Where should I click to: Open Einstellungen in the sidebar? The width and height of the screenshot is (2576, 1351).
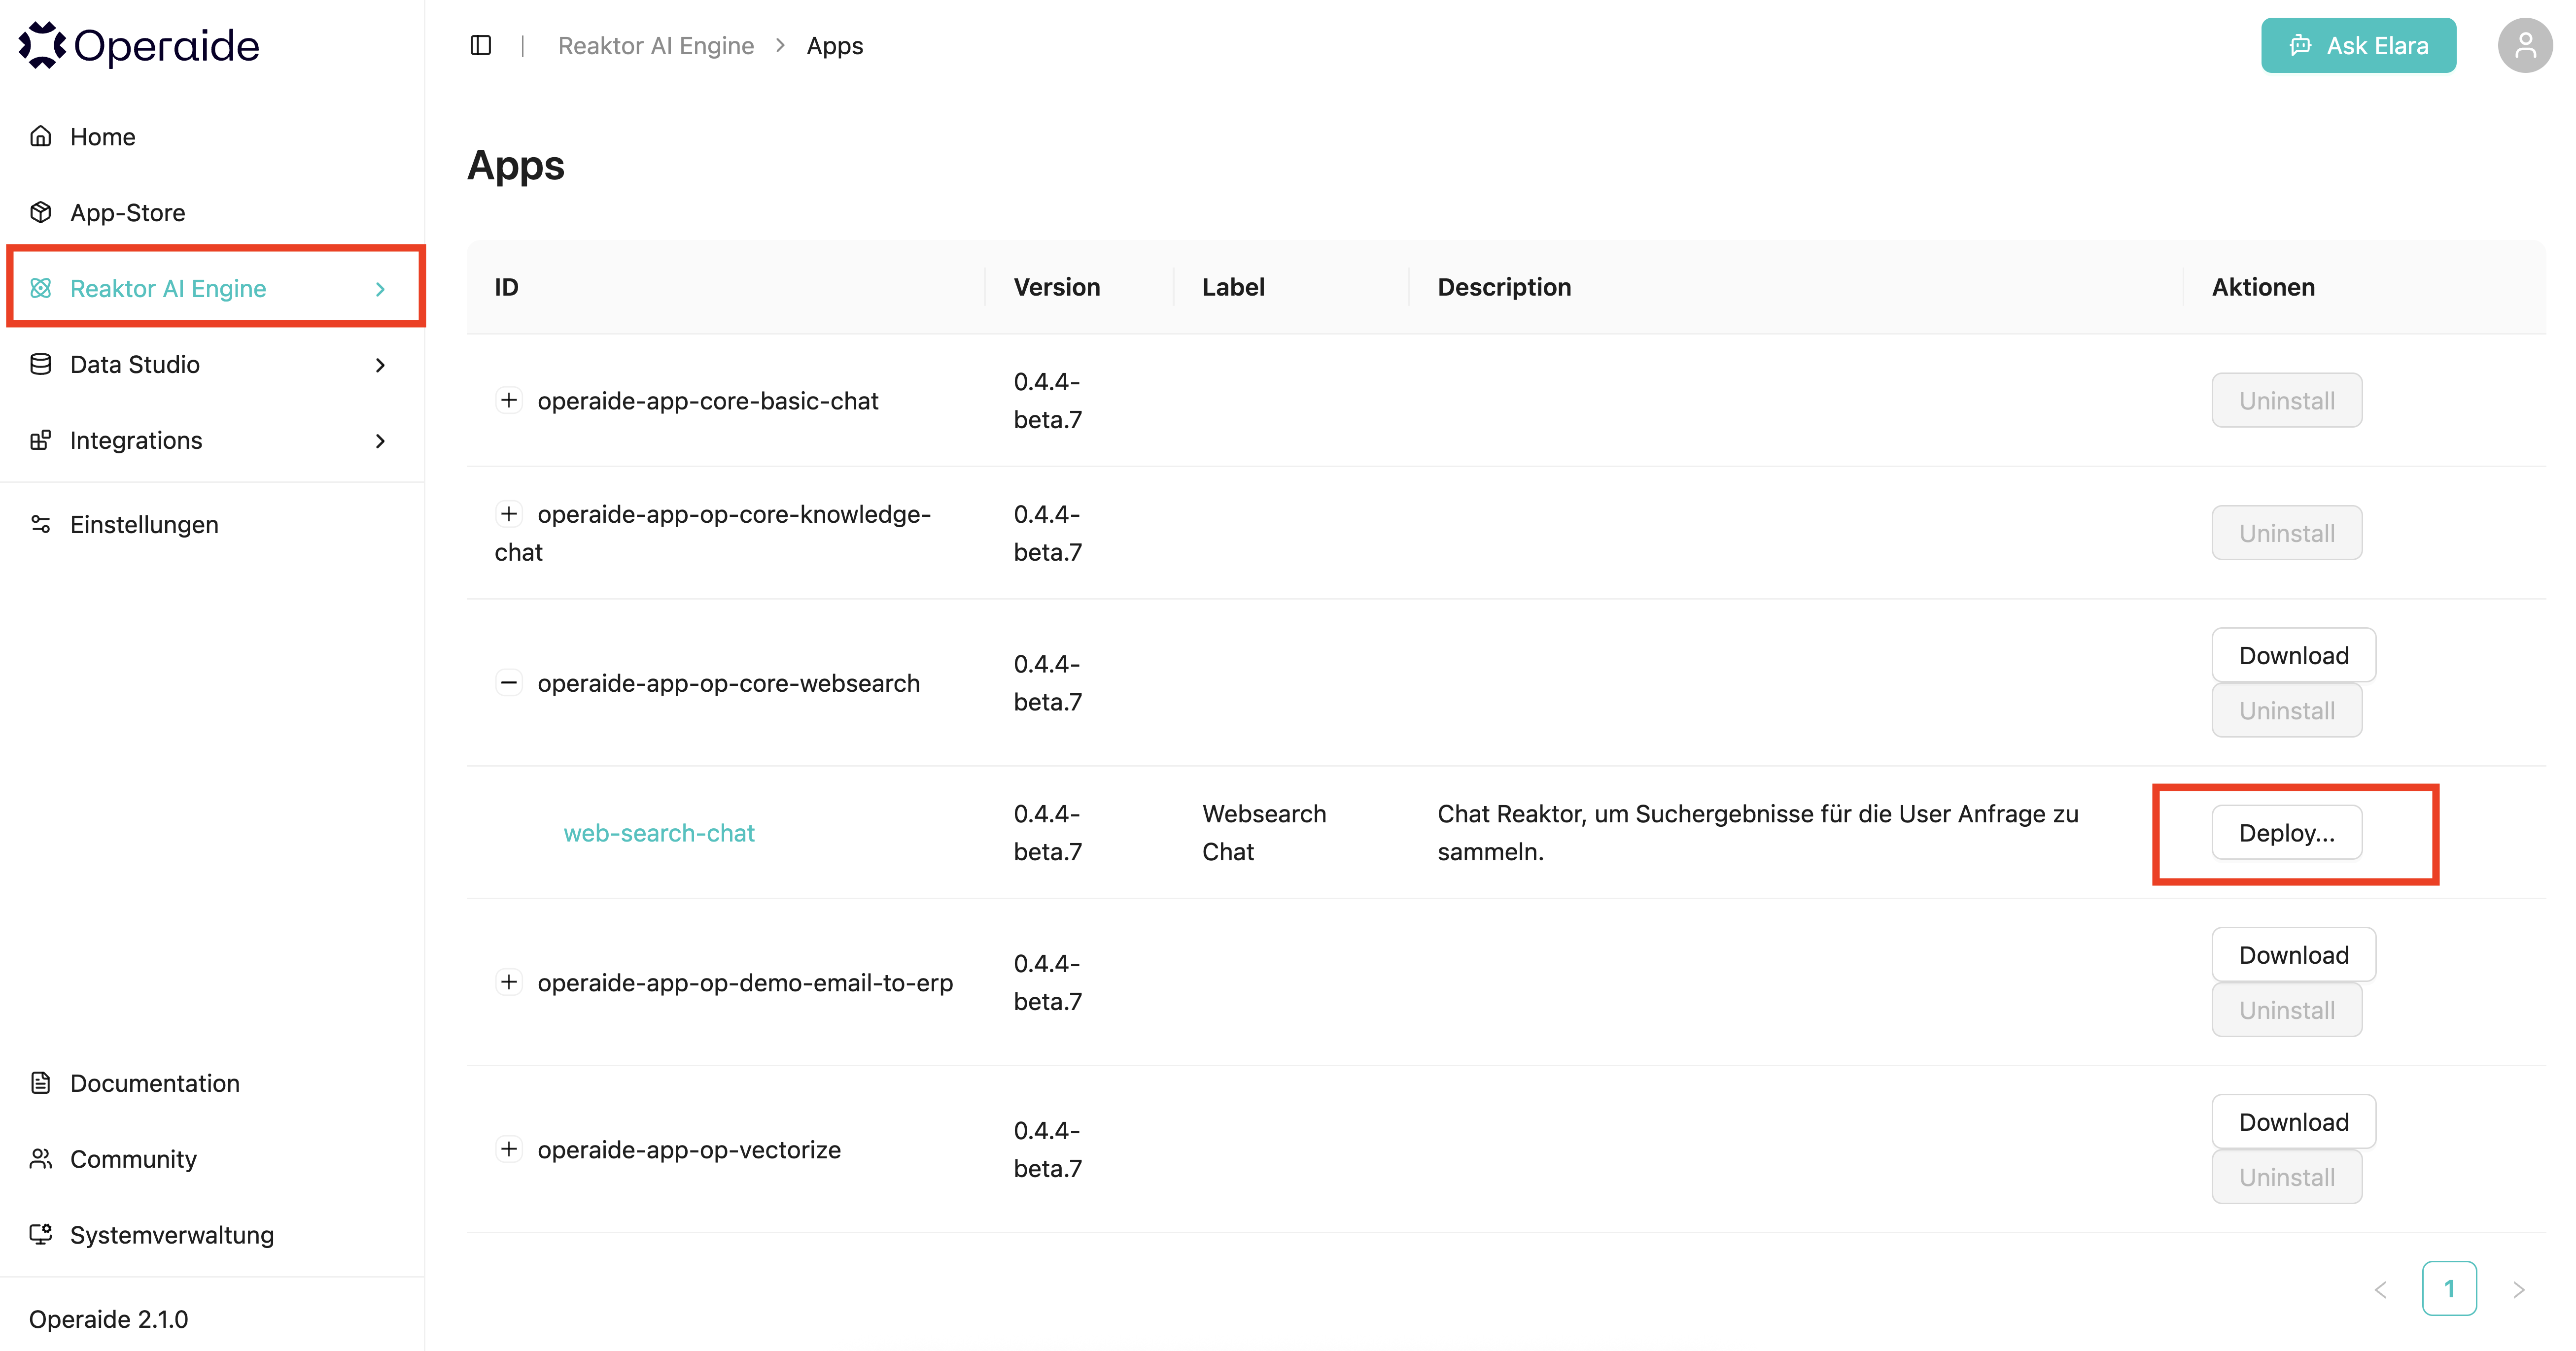tap(212, 525)
